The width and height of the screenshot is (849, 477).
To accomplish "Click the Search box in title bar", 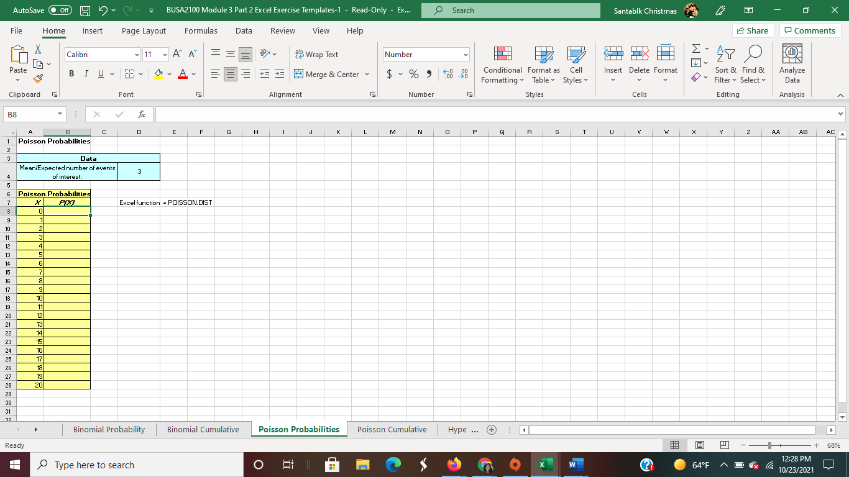I will tap(510, 11).
